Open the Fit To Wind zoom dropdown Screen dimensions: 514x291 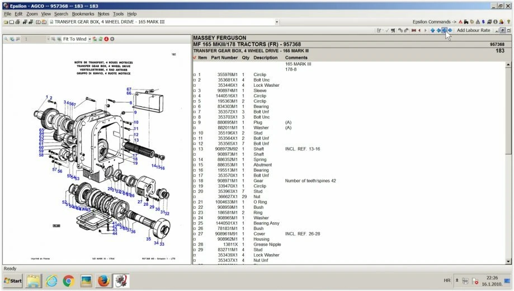pos(89,39)
